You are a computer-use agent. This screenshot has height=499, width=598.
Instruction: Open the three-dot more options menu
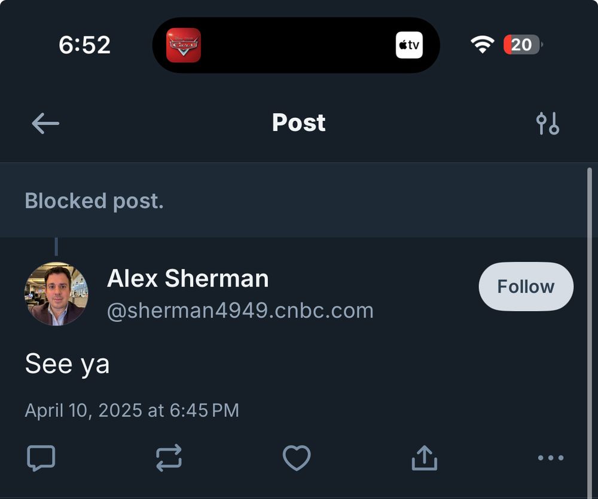point(550,458)
